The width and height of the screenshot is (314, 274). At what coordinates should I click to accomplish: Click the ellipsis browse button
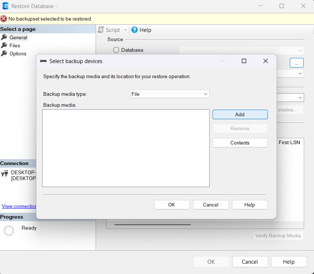coord(296,63)
